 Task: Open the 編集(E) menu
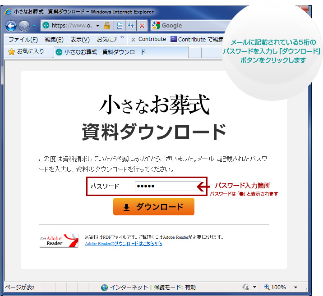tap(54, 40)
